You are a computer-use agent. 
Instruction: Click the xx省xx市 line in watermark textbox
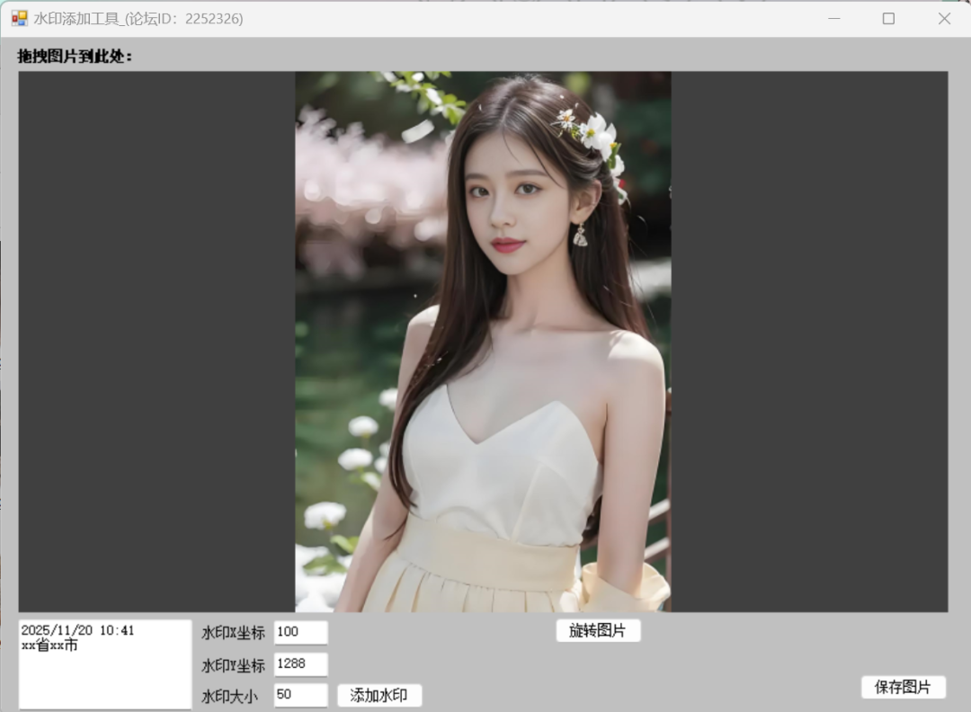click(x=49, y=645)
